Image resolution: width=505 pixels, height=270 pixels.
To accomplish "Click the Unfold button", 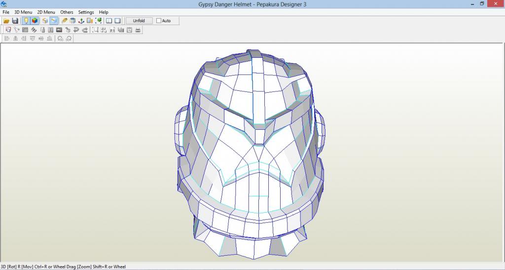I will coord(139,21).
